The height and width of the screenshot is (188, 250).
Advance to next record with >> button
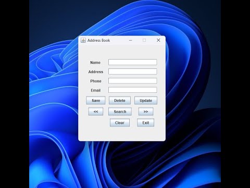tap(146, 111)
